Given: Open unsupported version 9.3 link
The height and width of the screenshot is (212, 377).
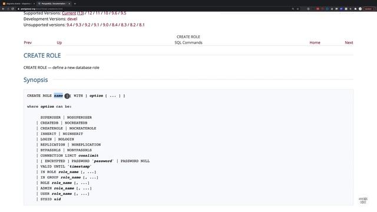Looking at the screenshot, I should [x=78, y=25].
